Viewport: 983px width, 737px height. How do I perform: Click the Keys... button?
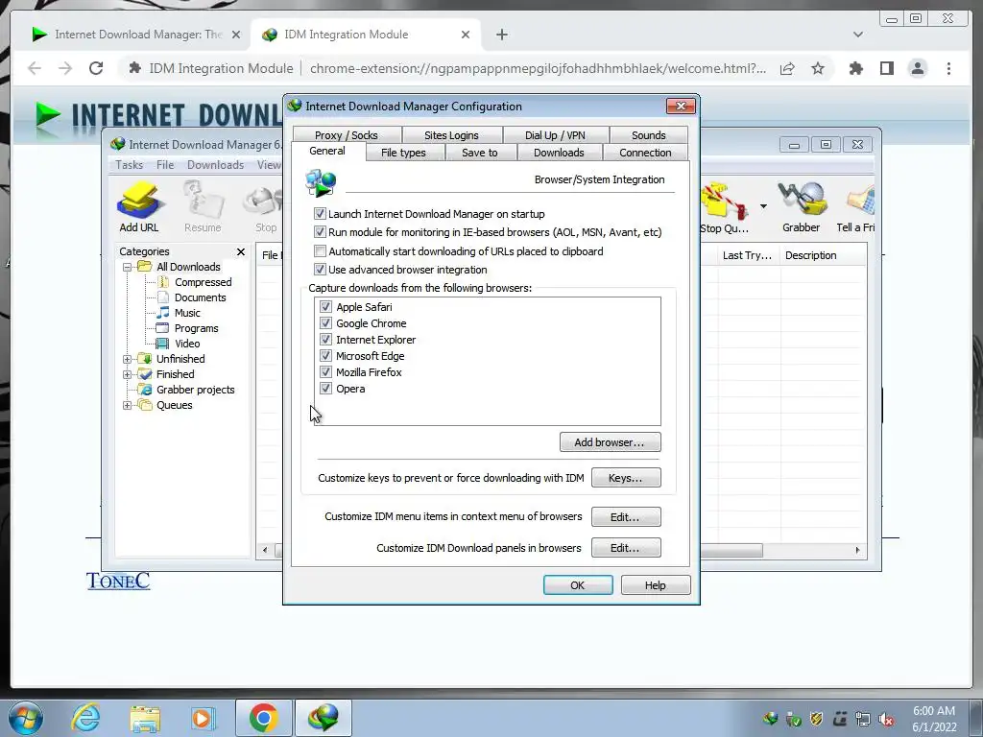626,478
